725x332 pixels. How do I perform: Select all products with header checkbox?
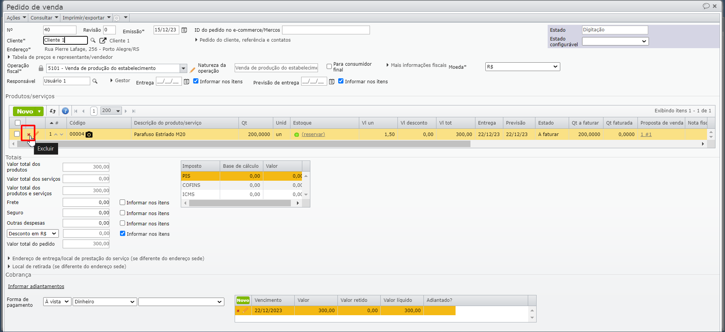(18, 123)
